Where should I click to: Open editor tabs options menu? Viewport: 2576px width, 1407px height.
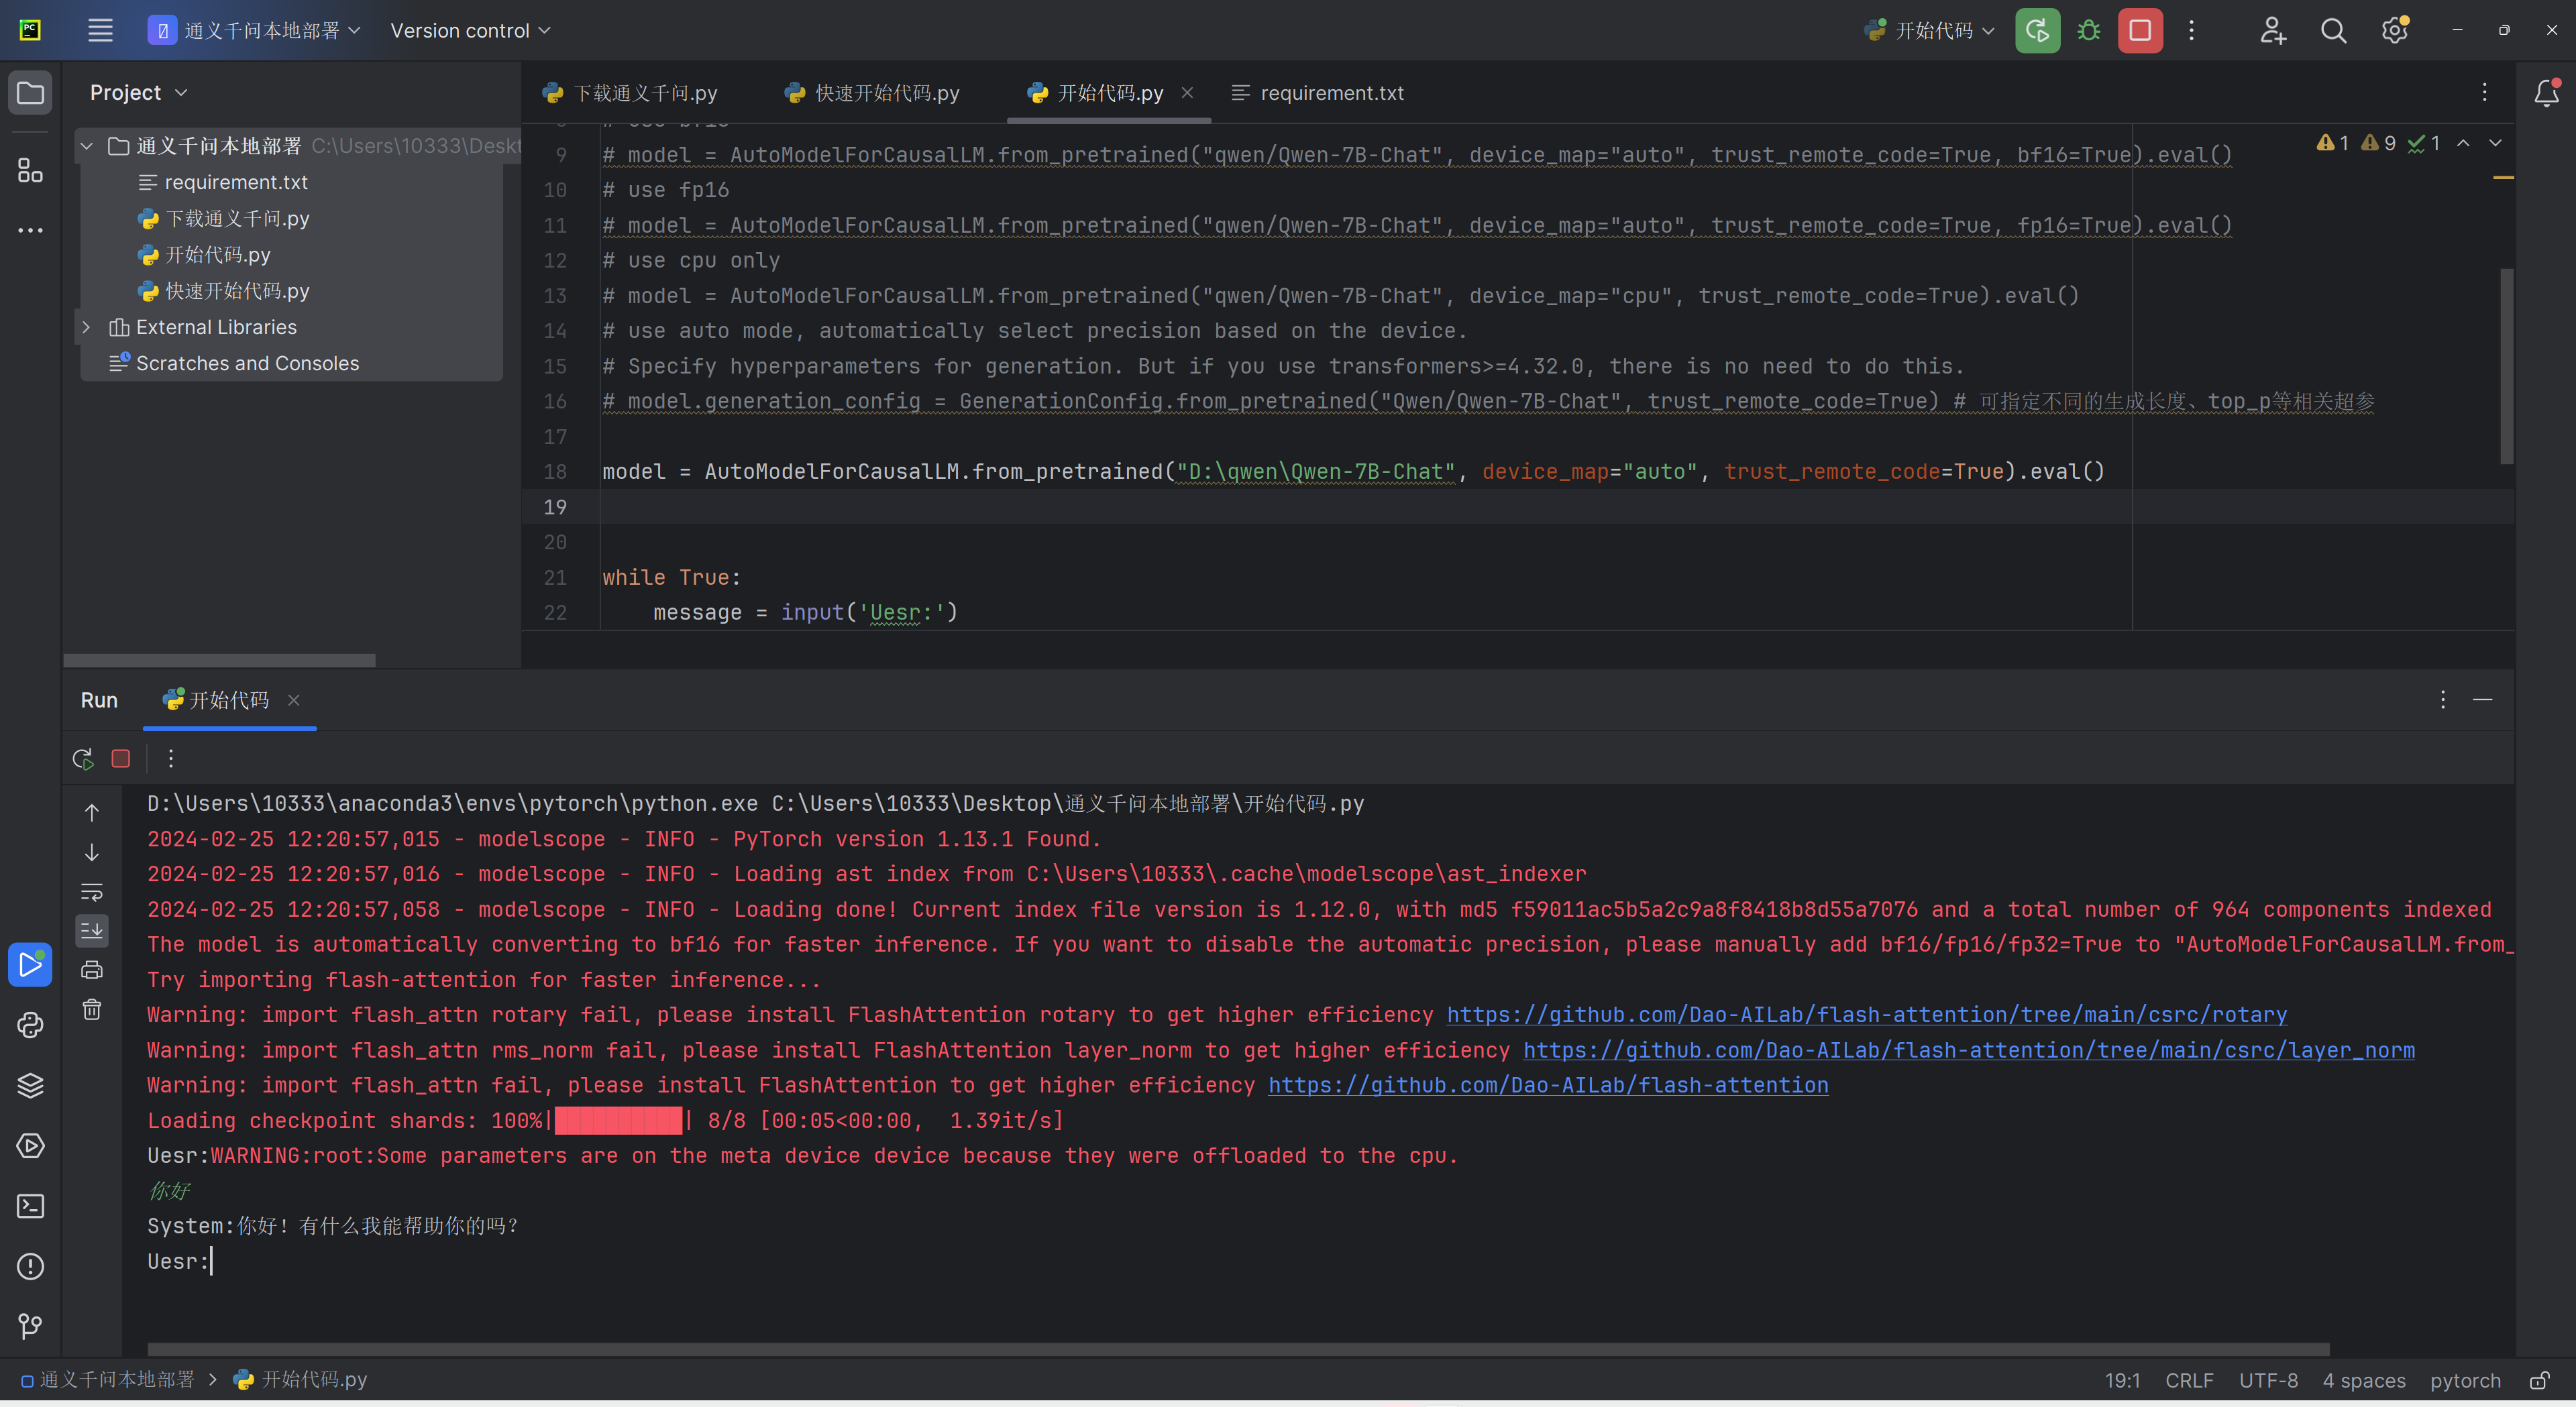(x=2484, y=93)
